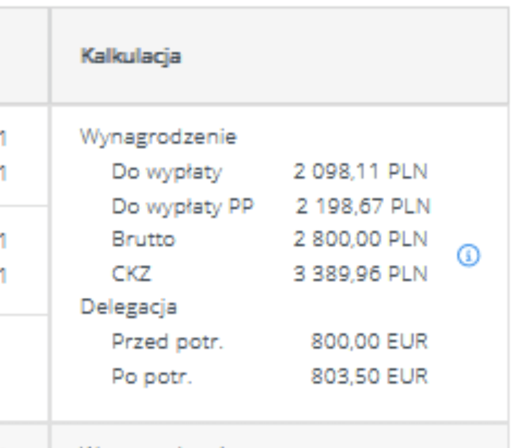Click the Do wypłaty PP label

point(182,206)
